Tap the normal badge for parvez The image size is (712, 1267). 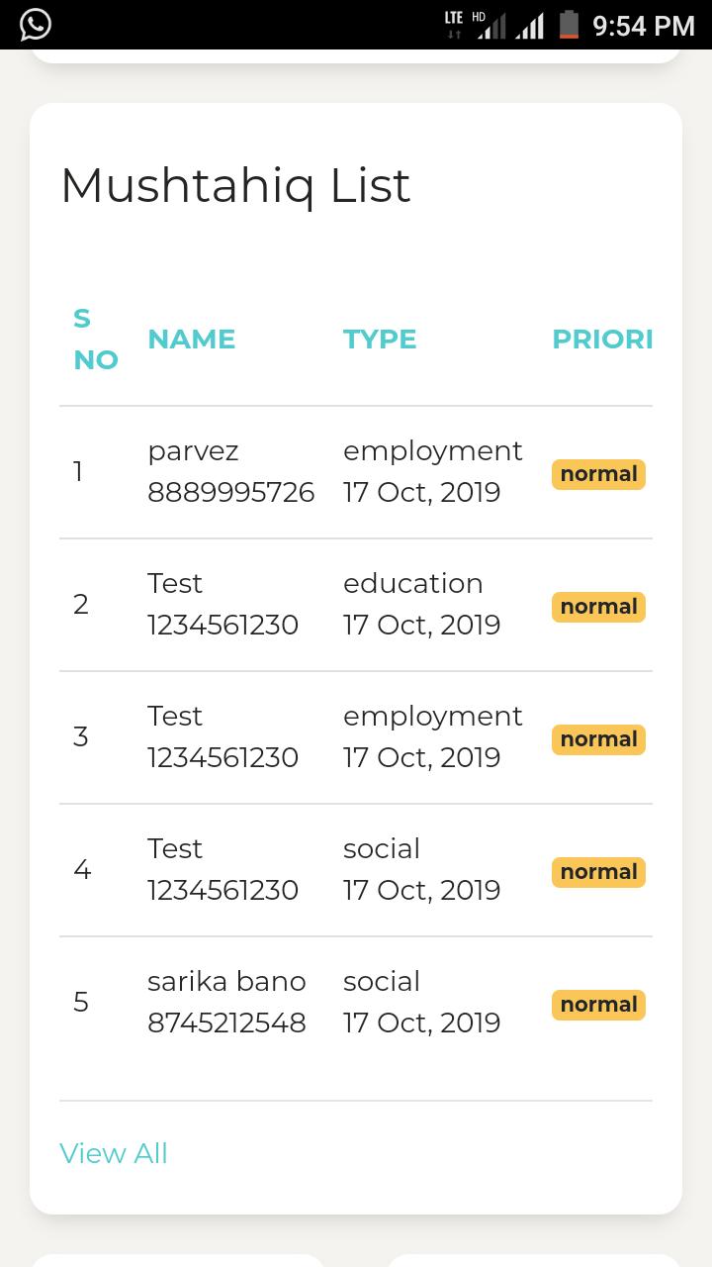coord(598,474)
